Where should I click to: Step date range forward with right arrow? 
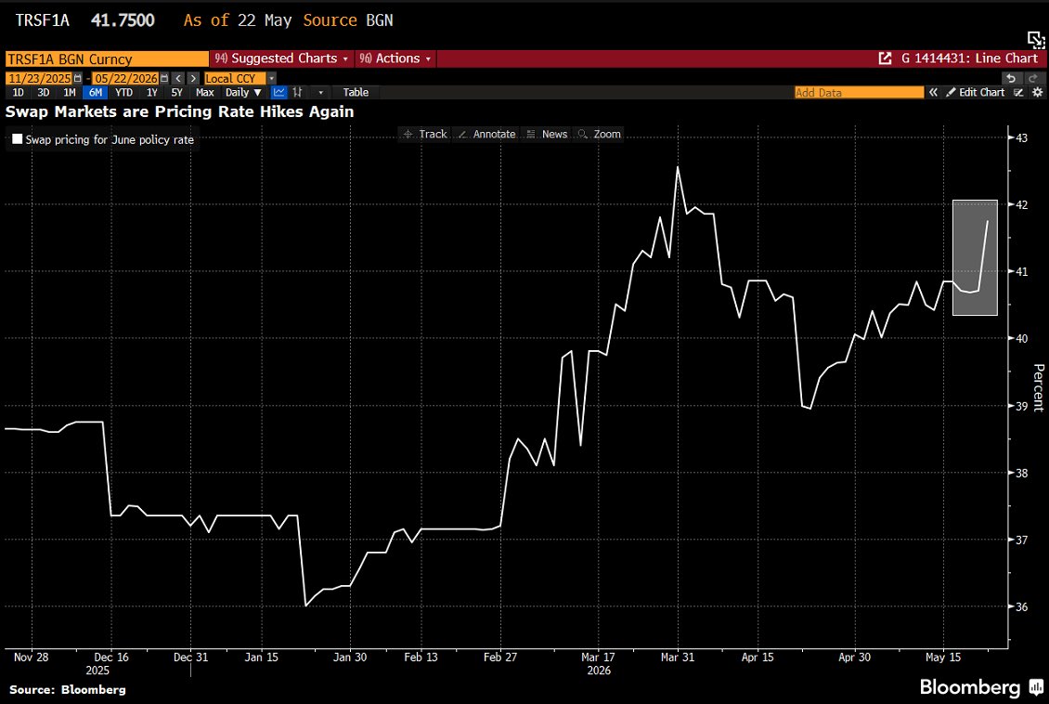(x=193, y=78)
